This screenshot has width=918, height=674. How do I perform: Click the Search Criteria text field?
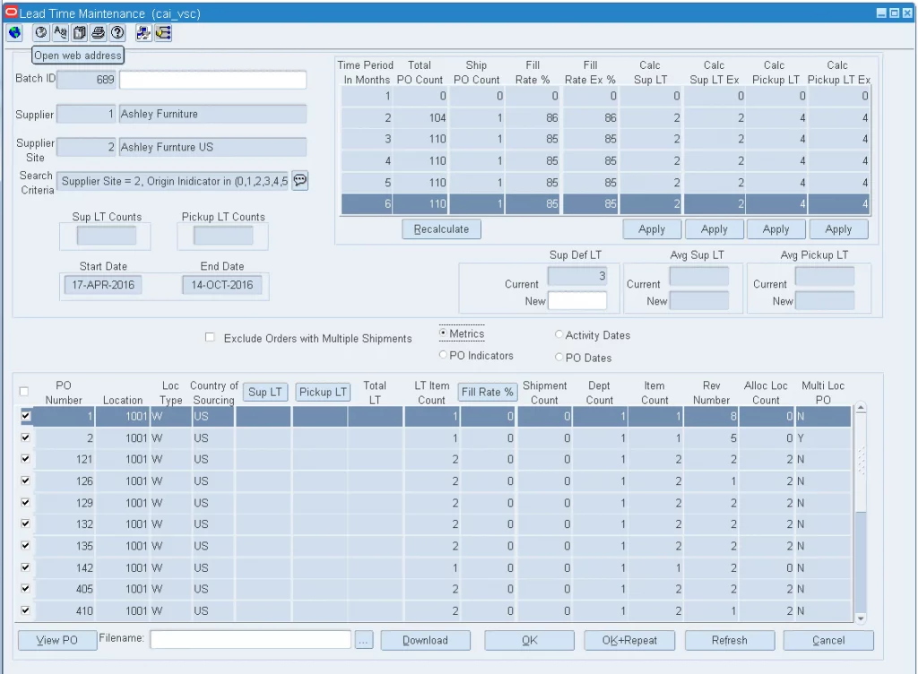pos(173,181)
